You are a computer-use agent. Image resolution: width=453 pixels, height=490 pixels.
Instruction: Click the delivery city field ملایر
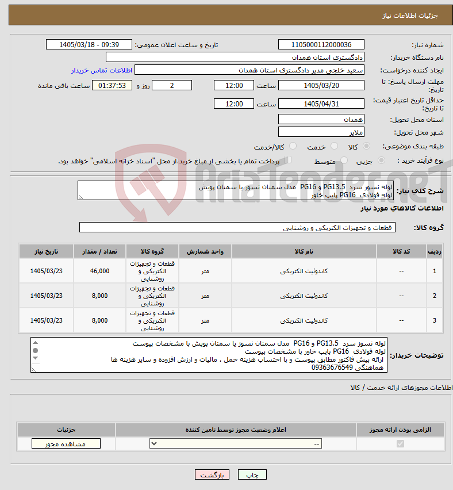click(321, 132)
